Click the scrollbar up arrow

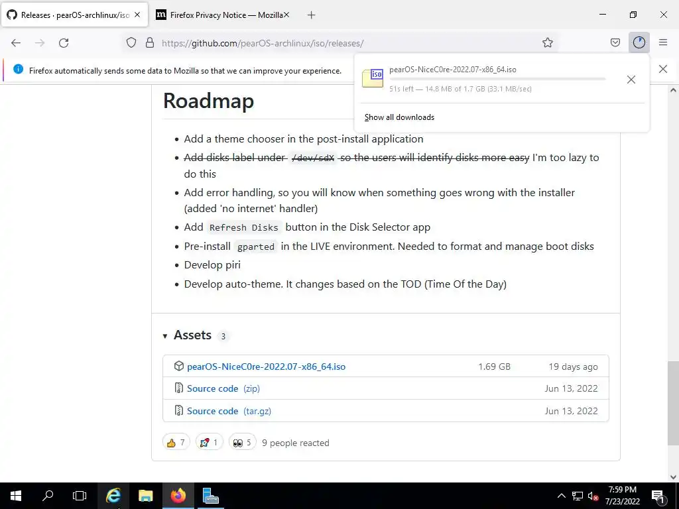coord(672,90)
